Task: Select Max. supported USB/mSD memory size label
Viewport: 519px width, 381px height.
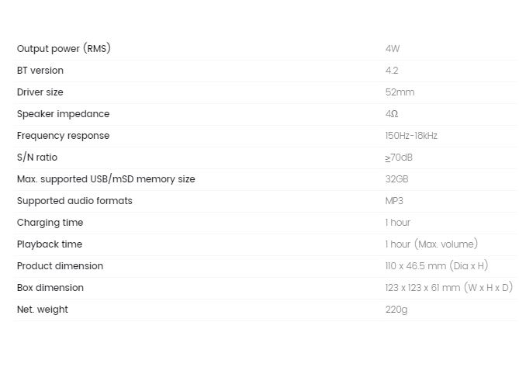Action: pos(106,179)
